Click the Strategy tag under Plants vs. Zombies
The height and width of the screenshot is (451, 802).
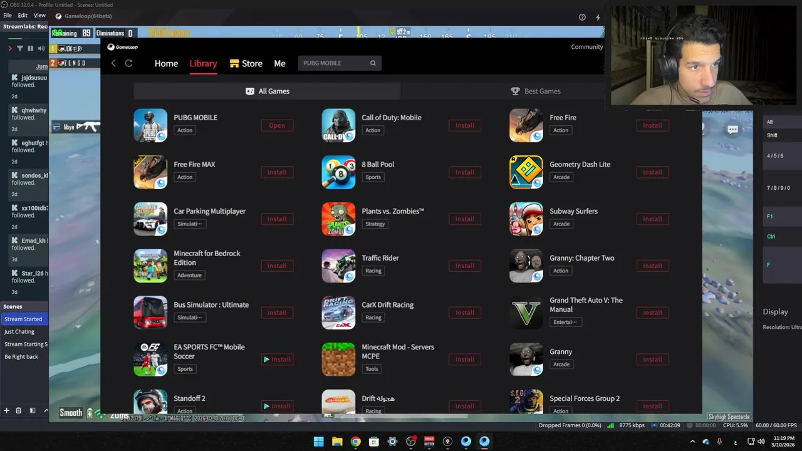[375, 224]
